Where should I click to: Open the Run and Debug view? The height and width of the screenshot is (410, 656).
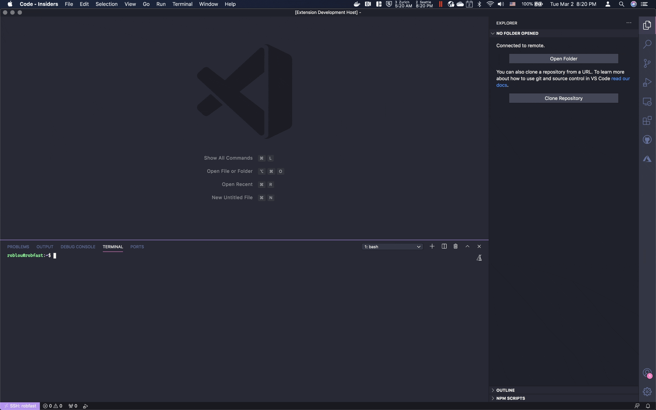[x=647, y=83]
